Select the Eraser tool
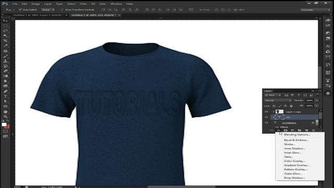The height and width of the screenshot is (188, 334). coord(6,71)
